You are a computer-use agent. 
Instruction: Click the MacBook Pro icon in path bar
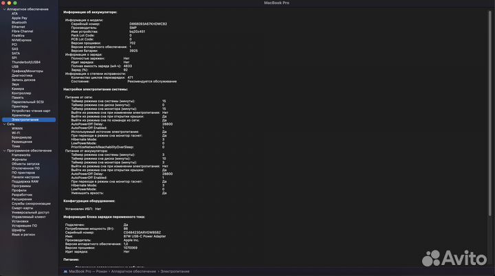(65, 271)
